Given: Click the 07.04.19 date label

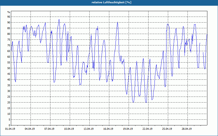Looking at the screenshot, I should pos(49,129).
